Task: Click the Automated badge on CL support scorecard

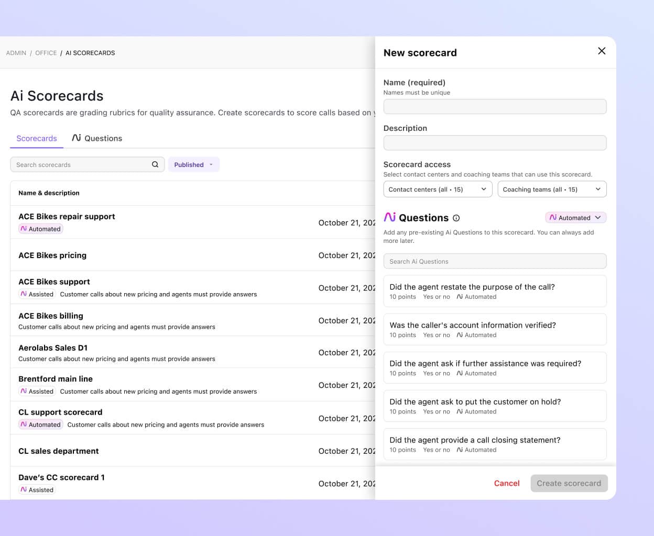Action: point(40,425)
